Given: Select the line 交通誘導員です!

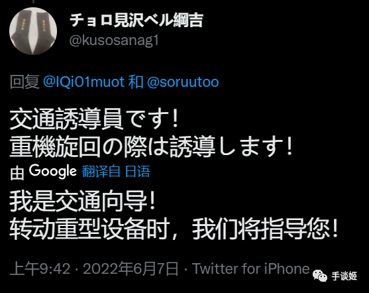Looking at the screenshot, I should click(x=93, y=119).
